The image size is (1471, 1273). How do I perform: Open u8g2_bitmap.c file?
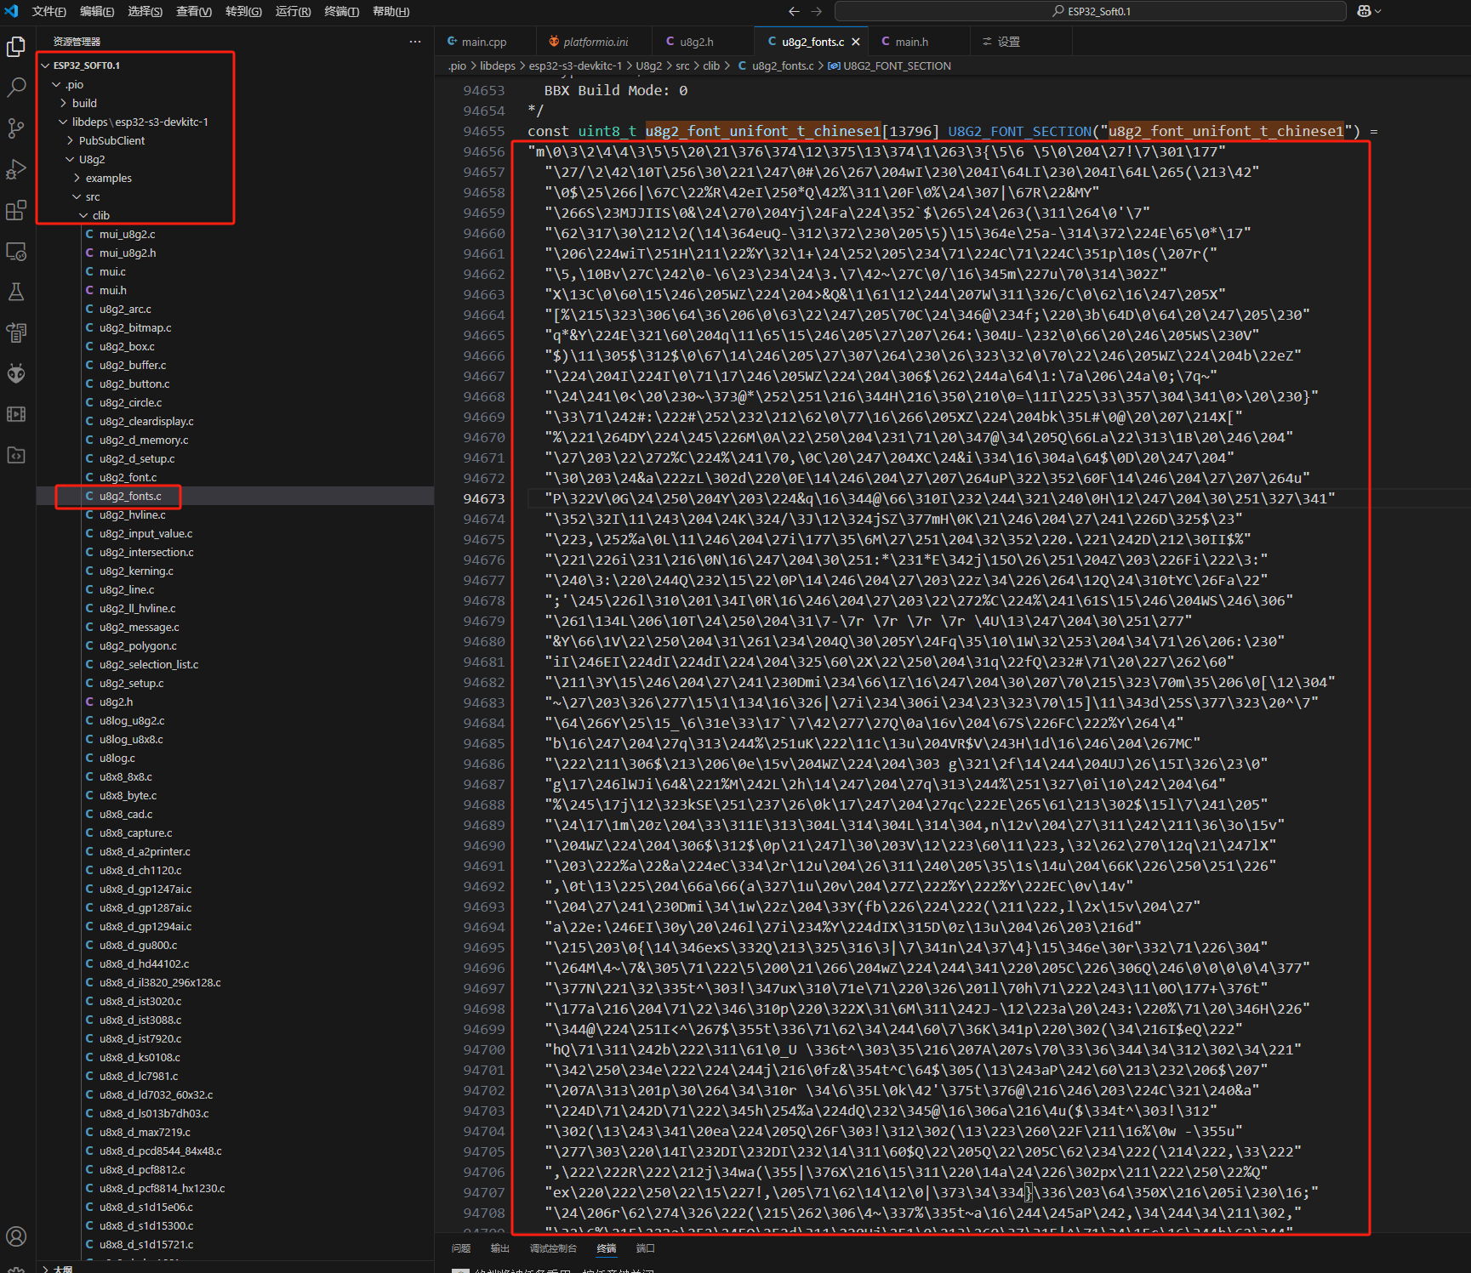pyautogui.click(x=235, y=327)
